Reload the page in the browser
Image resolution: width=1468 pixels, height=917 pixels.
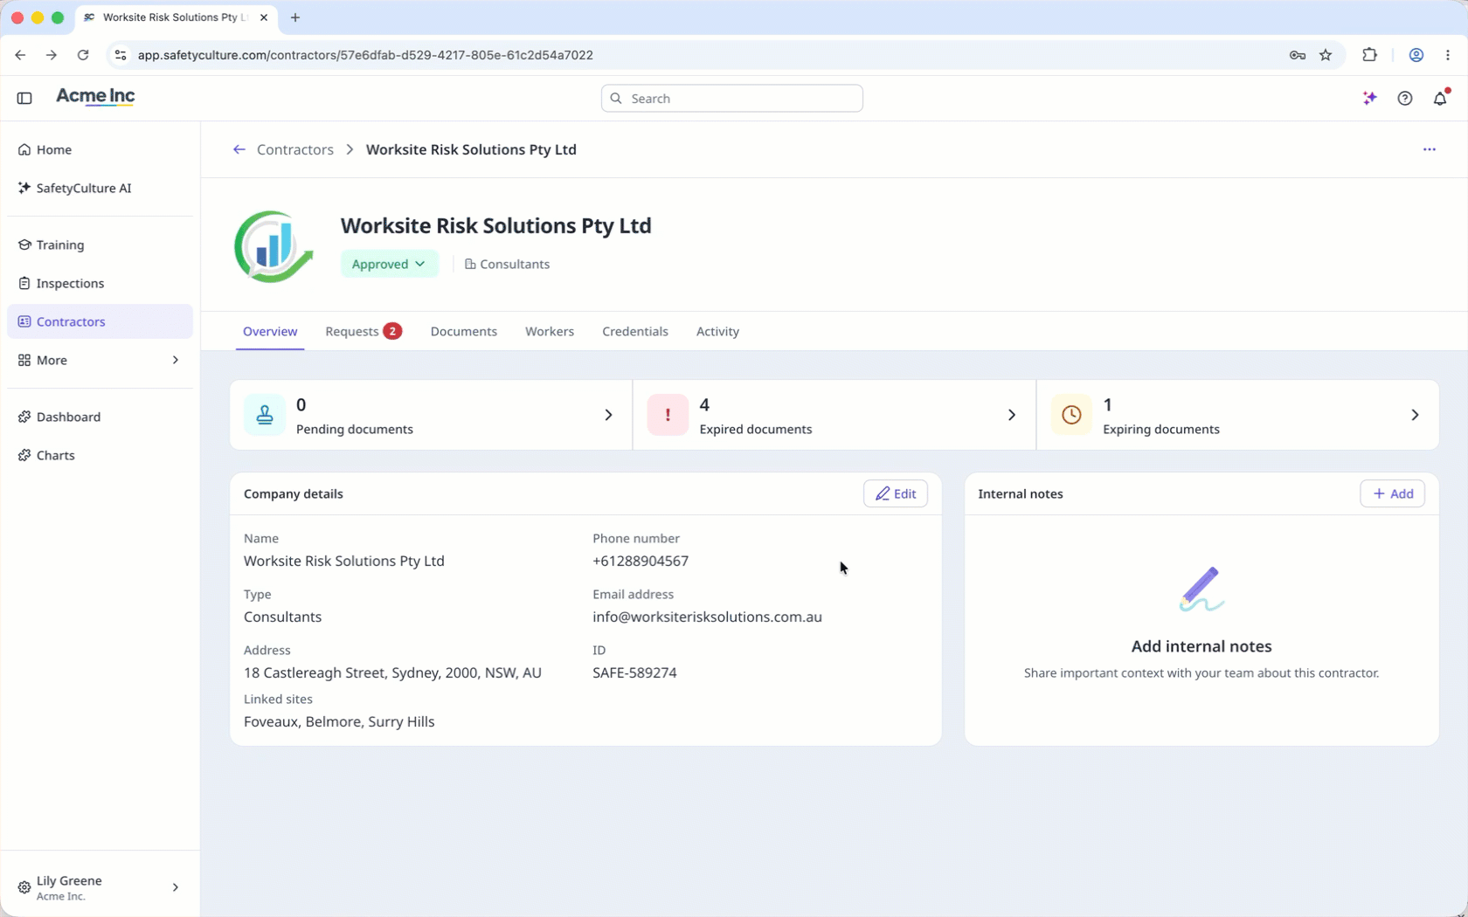click(x=83, y=55)
